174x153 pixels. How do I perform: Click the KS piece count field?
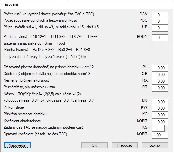[158, 128]
